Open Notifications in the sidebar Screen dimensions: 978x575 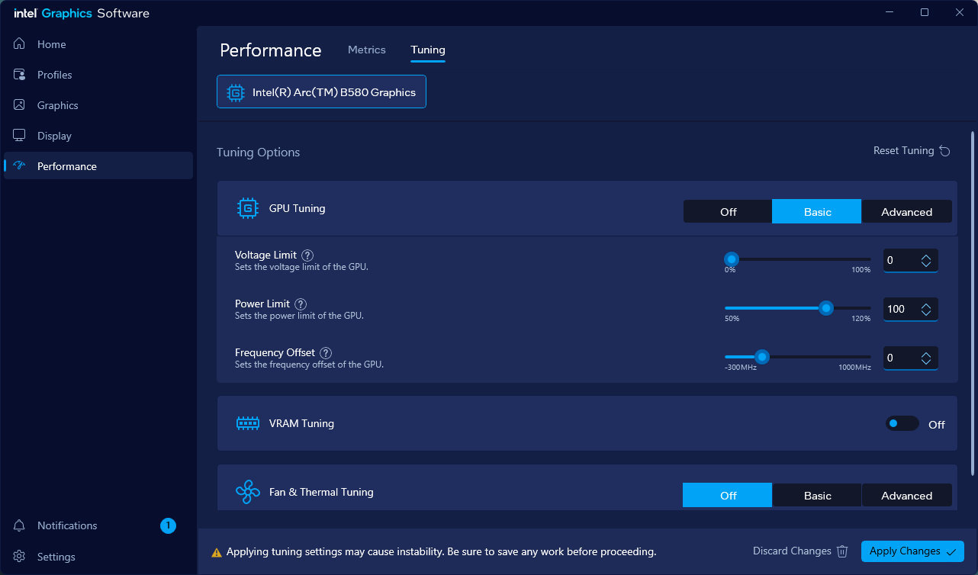tap(98, 525)
